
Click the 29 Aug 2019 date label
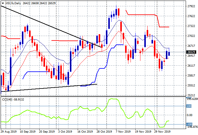[9, 132]
